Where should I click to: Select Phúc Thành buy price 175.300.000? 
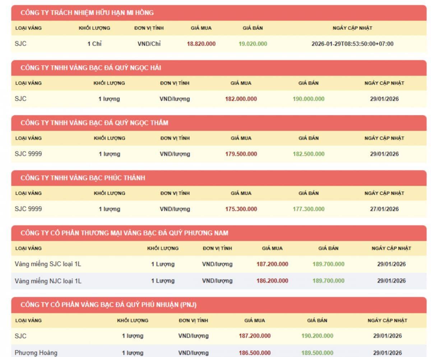241,209
